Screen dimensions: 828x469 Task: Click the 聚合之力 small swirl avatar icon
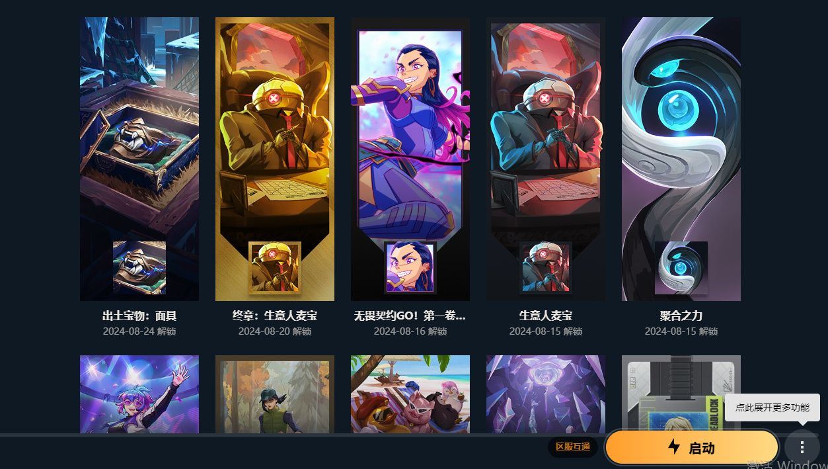(x=681, y=268)
